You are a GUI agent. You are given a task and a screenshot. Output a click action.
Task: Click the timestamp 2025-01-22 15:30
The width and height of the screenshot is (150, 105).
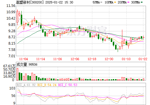(59, 2)
